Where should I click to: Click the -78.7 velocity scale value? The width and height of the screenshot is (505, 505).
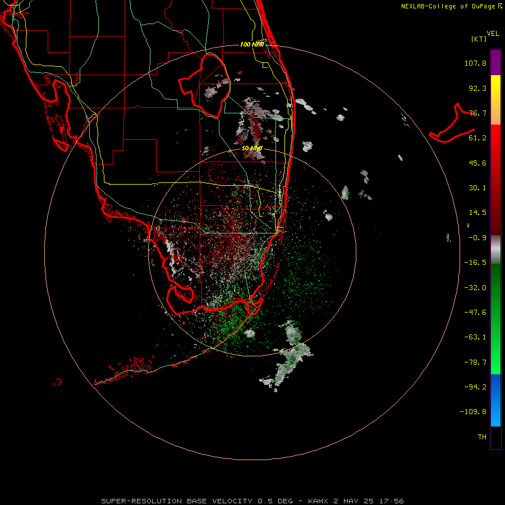(x=475, y=362)
